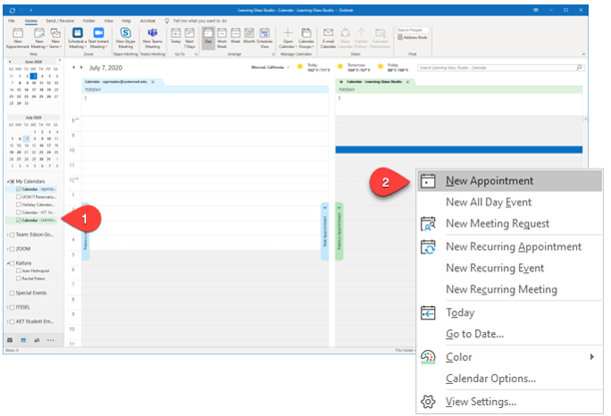The height and width of the screenshot is (416, 611).
Task: Collapse the Kaltura group
Action: (8, 263)
